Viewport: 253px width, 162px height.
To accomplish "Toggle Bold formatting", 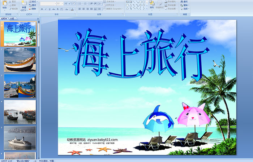I will (x=42, y=9).
